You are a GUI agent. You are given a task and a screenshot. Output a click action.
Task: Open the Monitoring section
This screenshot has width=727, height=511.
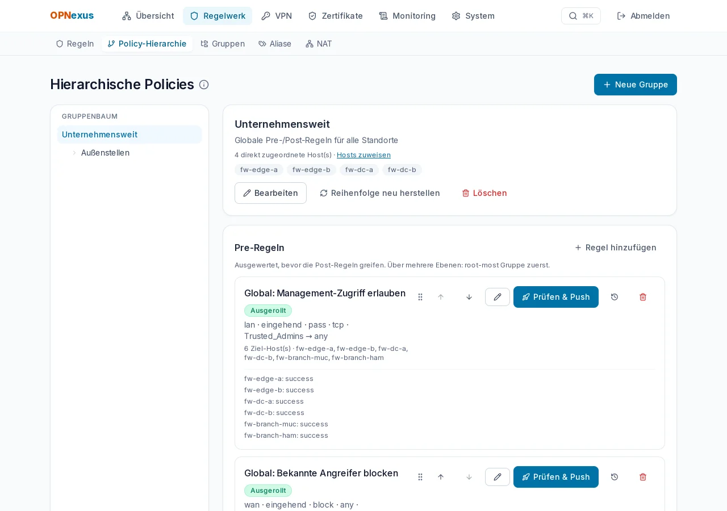click(x=407, y=16)
